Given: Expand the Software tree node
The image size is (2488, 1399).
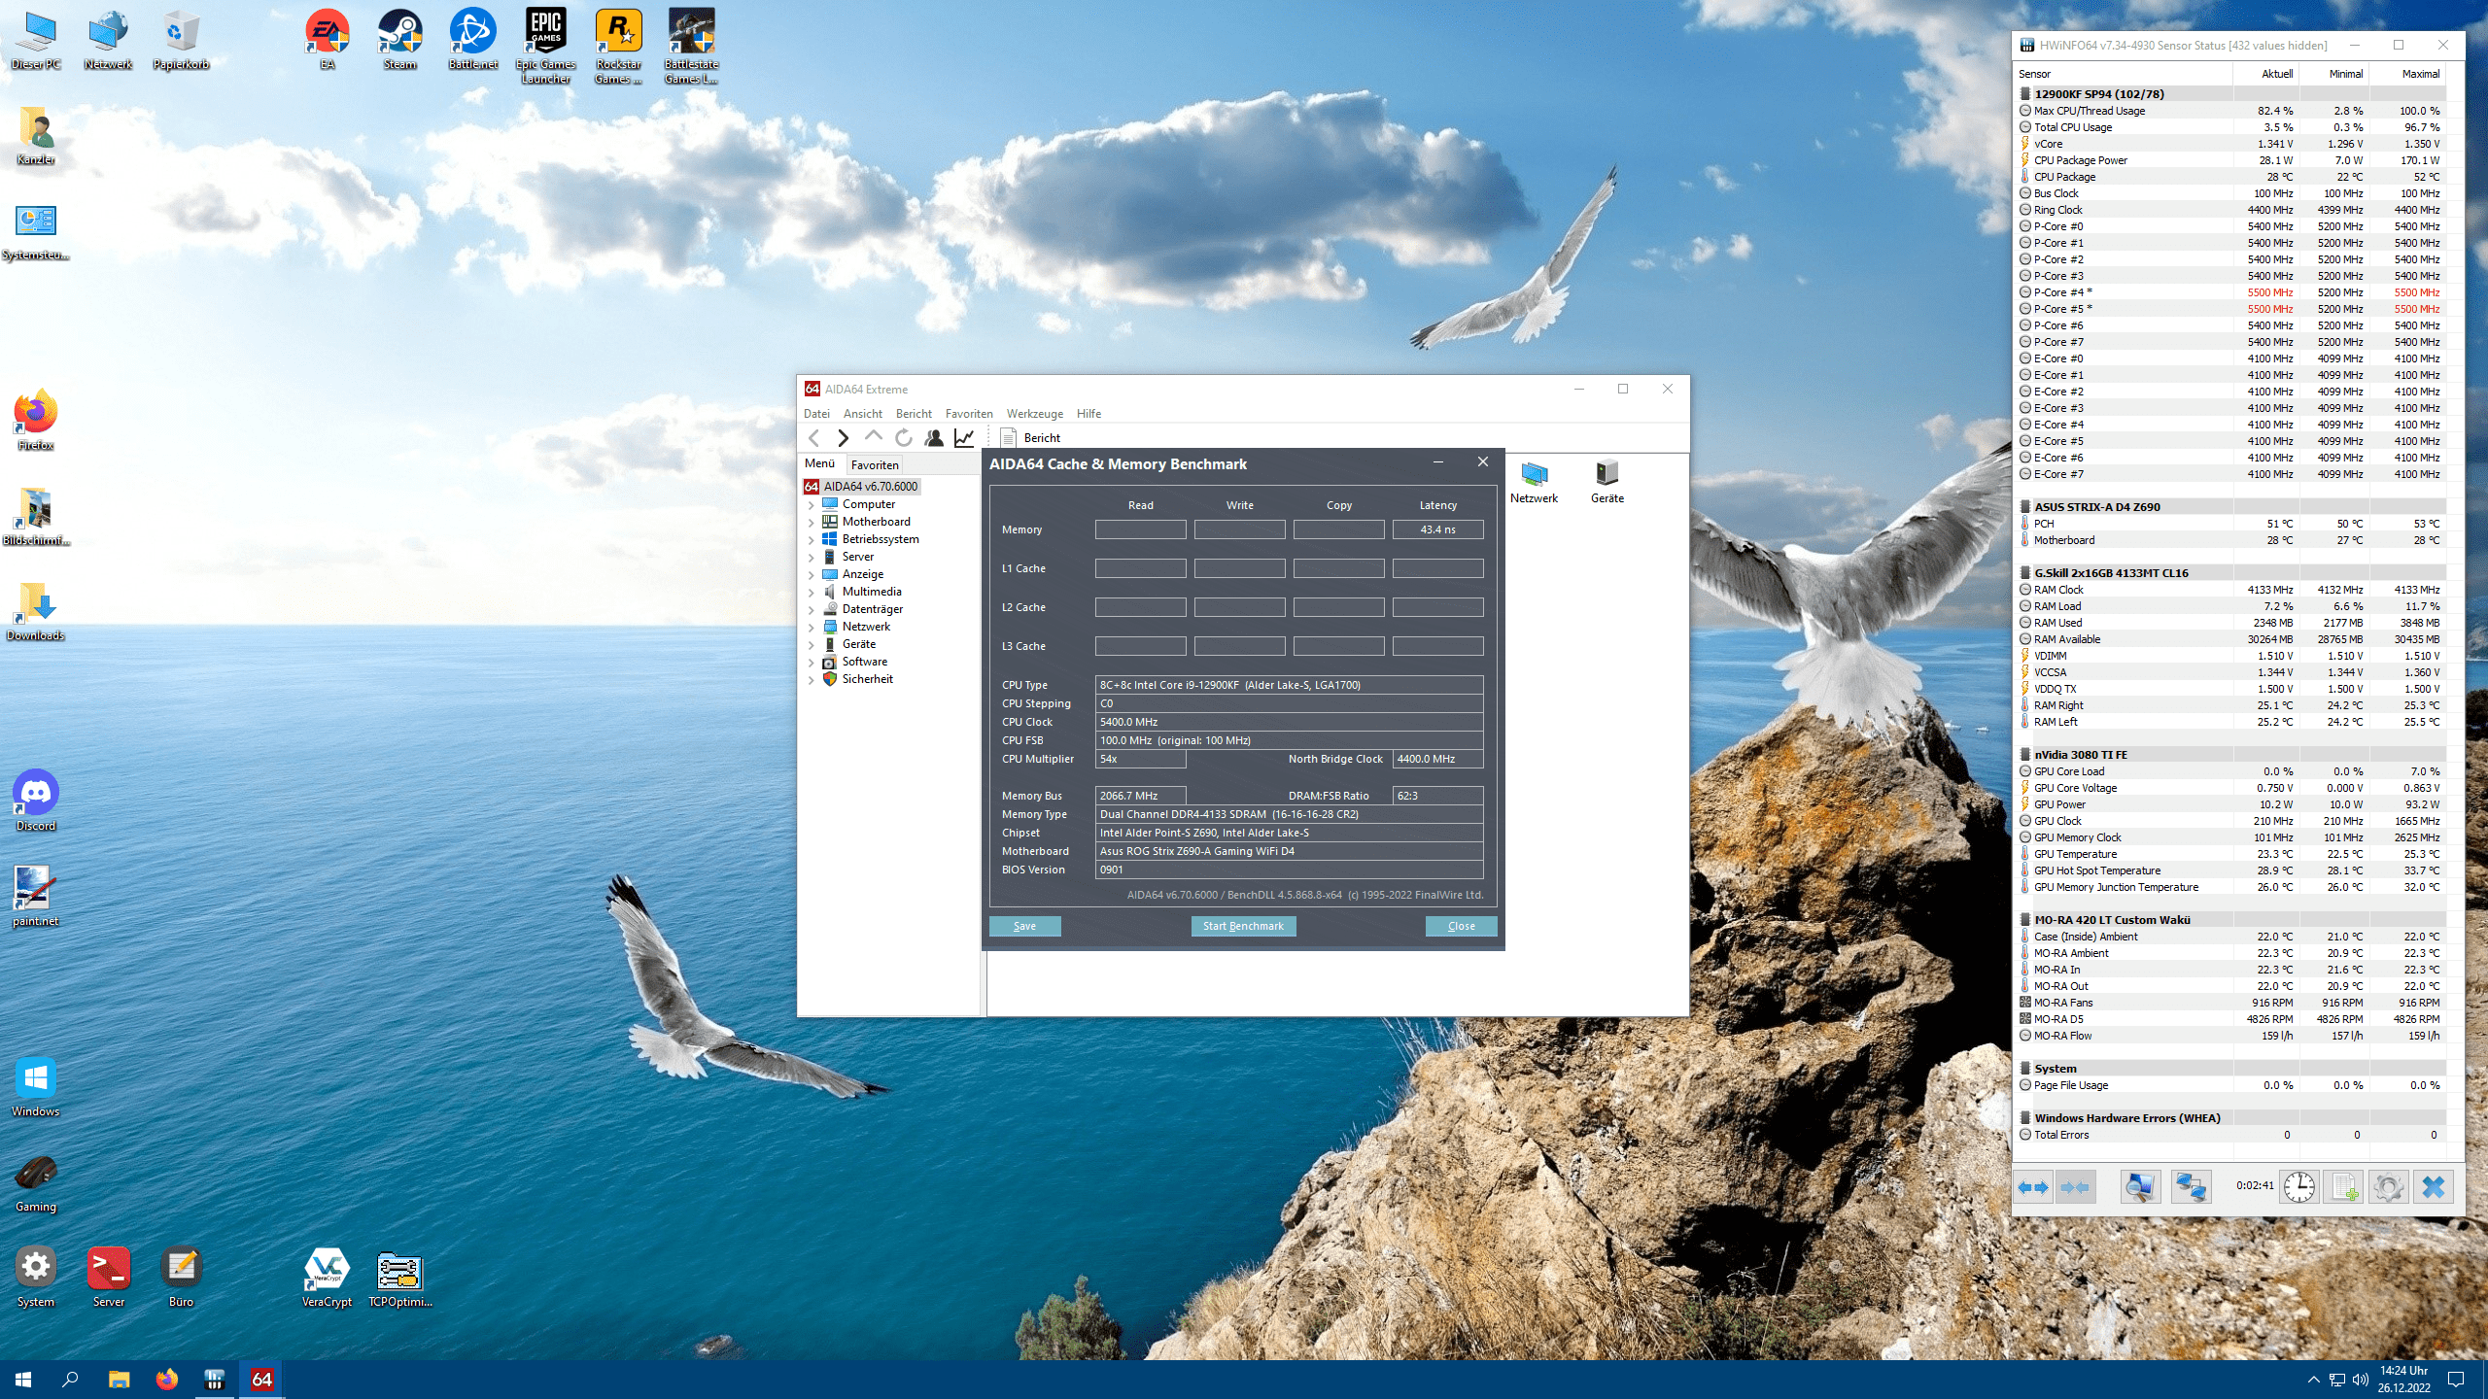Looking at the screenshot, I should (811, 663).
